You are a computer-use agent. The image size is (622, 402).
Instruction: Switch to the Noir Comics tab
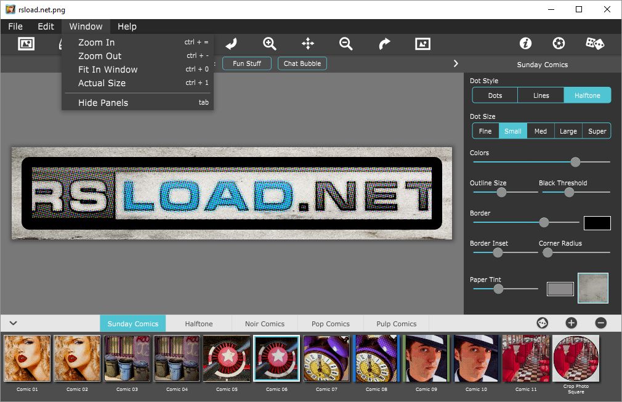pyautogui.click(x=264, y=324)
